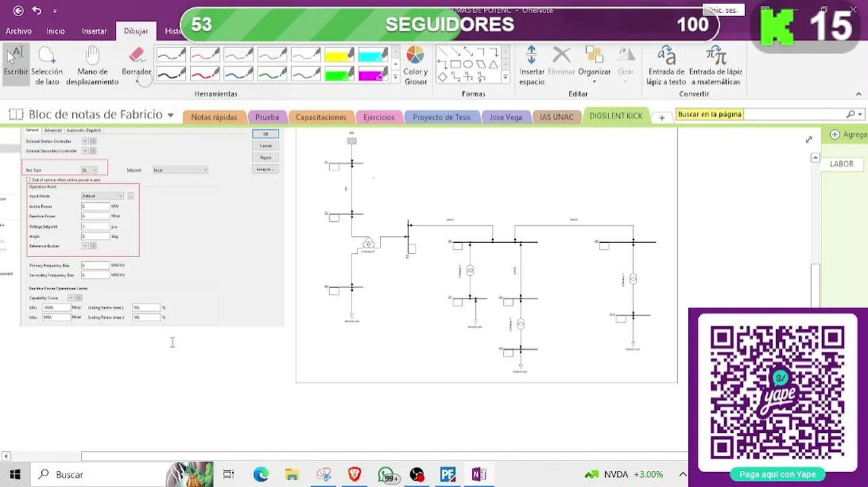Choose the magenta highlighter pen
Viewport: 868px width, 487px height.
(373, 74)
